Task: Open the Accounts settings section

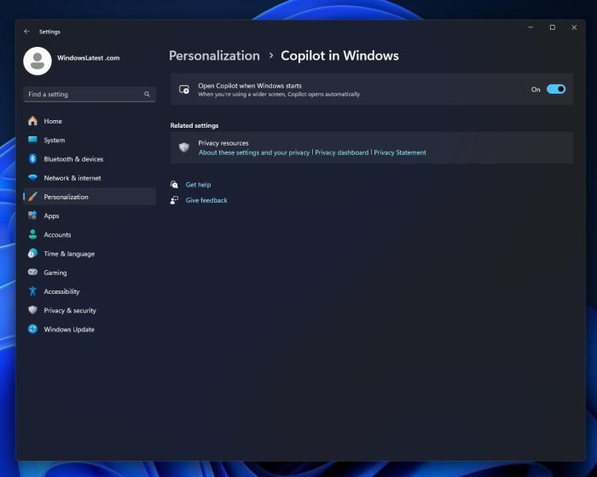Action: pos(57,235)
